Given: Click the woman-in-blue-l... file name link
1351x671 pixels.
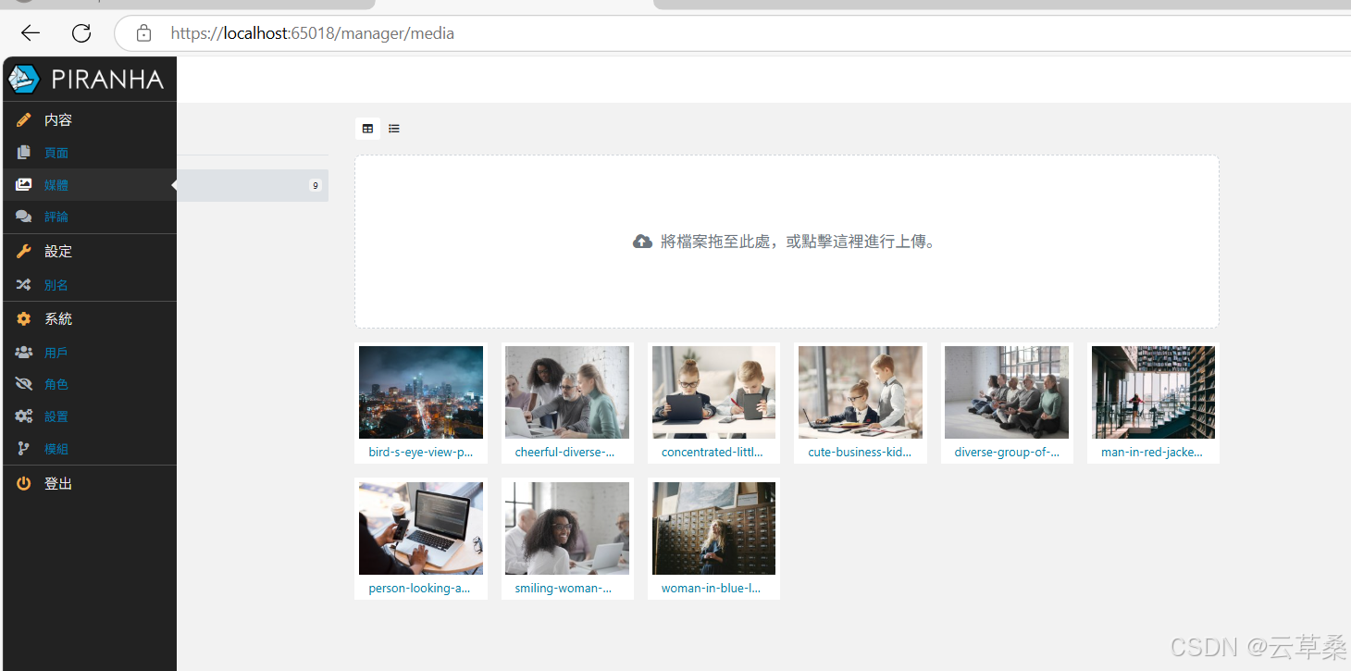Looking at the screenshot, I should pyautogui.click(x=711, y=589).
